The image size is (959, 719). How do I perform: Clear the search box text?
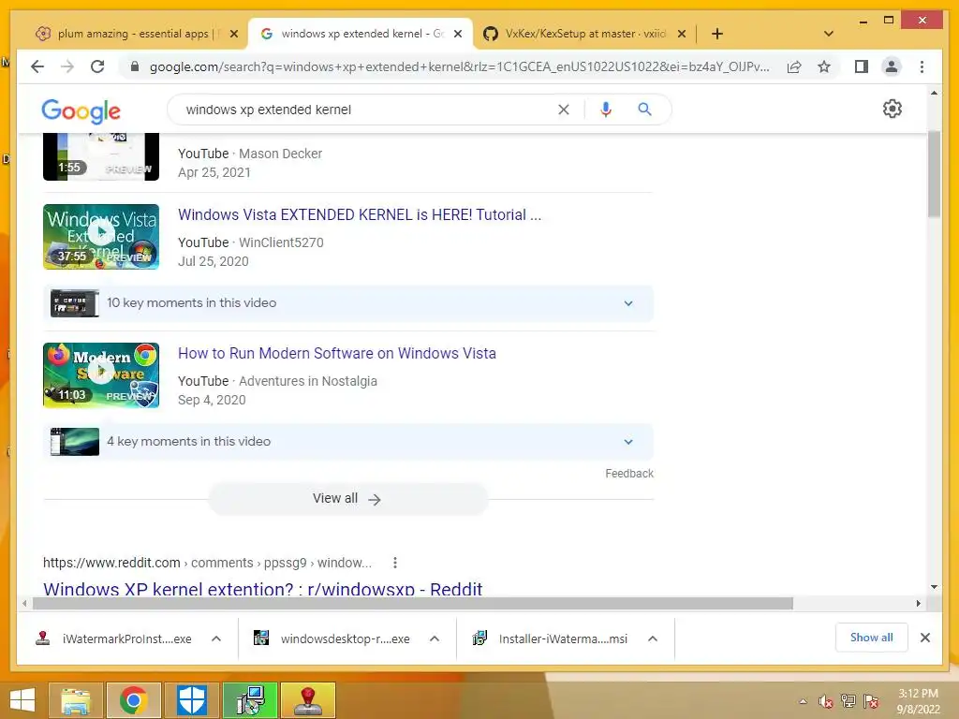tap(563, 110)
